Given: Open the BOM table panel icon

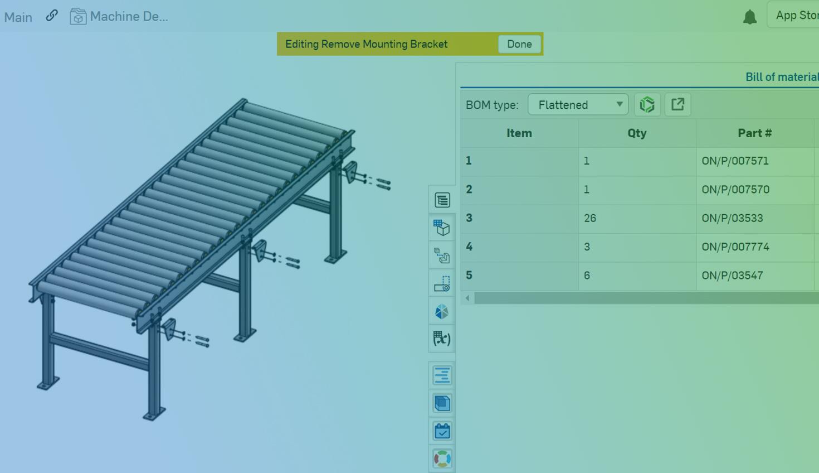Looking at the screenshot, I should click(442, 200).
